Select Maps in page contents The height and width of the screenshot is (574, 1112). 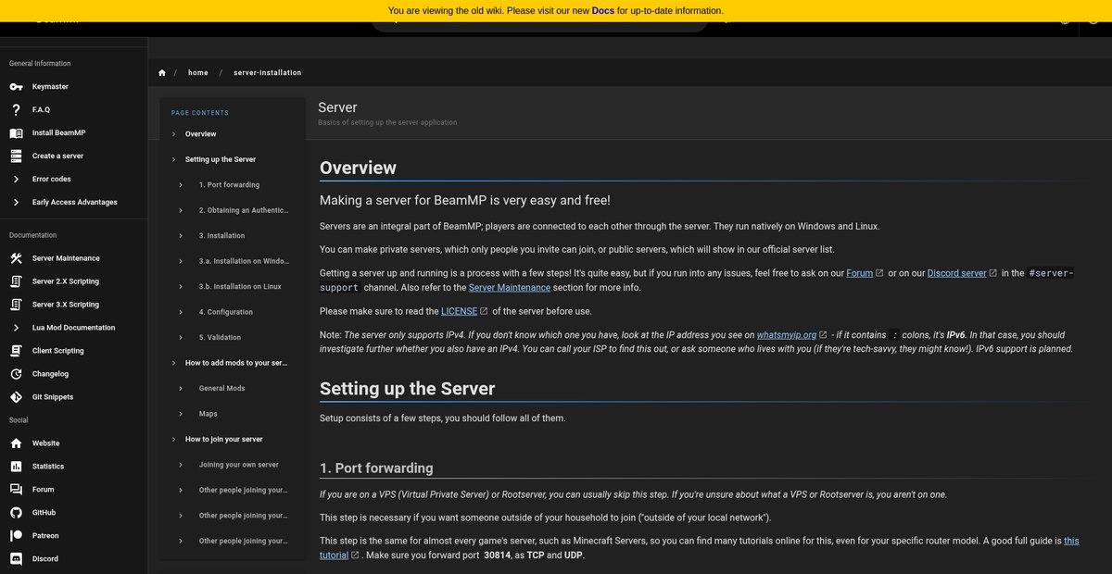click(208, 414)
